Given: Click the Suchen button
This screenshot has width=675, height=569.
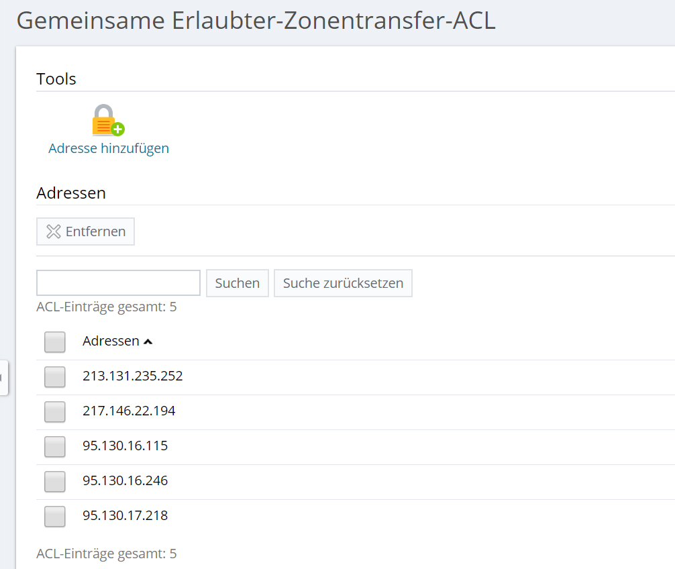Looking at the screenshot, I should pyautogui.click(x=238, y=283).
